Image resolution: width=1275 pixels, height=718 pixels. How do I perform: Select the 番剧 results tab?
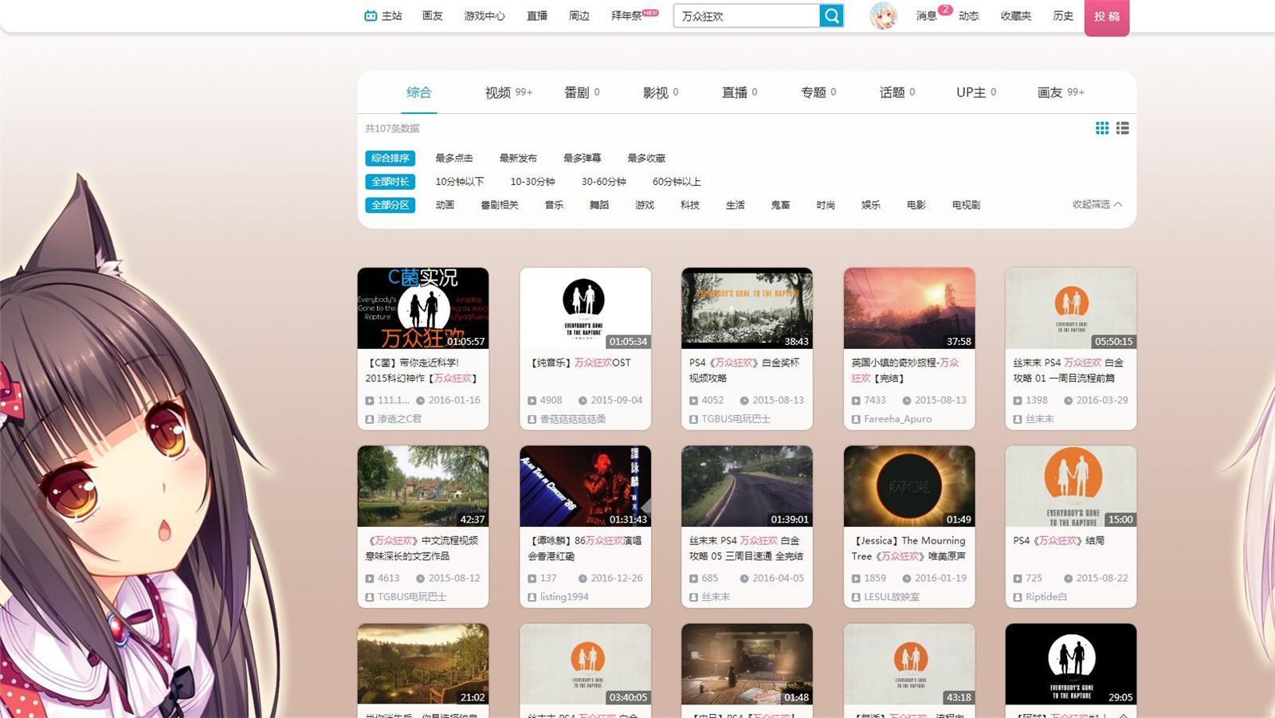click(582, 92)
